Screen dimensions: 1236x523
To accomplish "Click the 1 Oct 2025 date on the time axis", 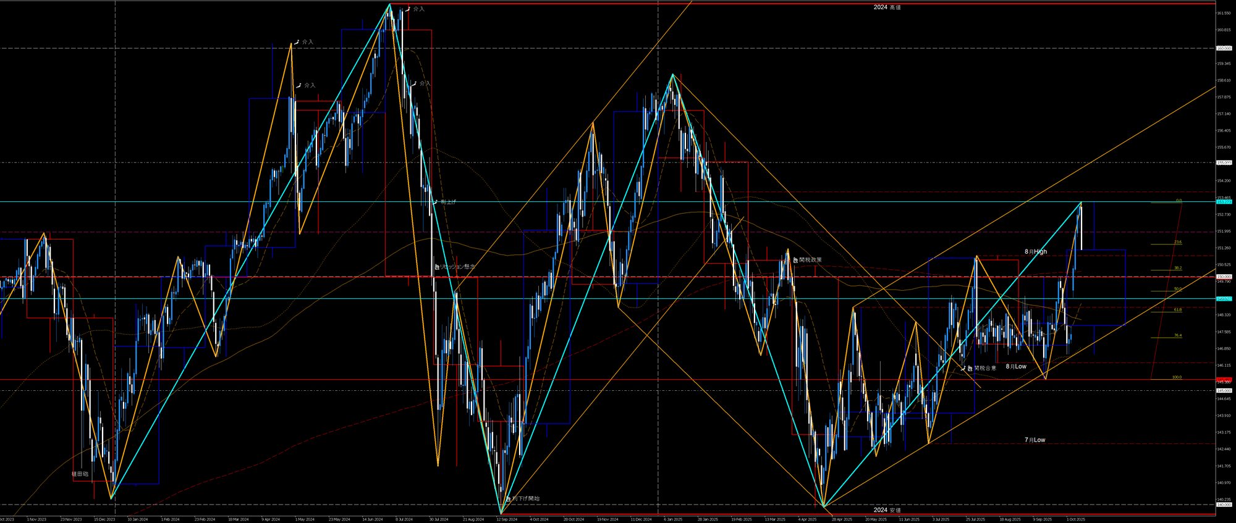I will (x=1075, y=519).
